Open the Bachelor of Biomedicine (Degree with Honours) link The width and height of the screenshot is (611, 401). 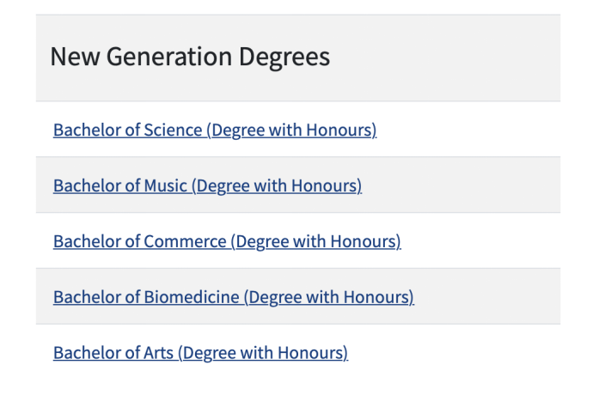[x=233, y=297]
